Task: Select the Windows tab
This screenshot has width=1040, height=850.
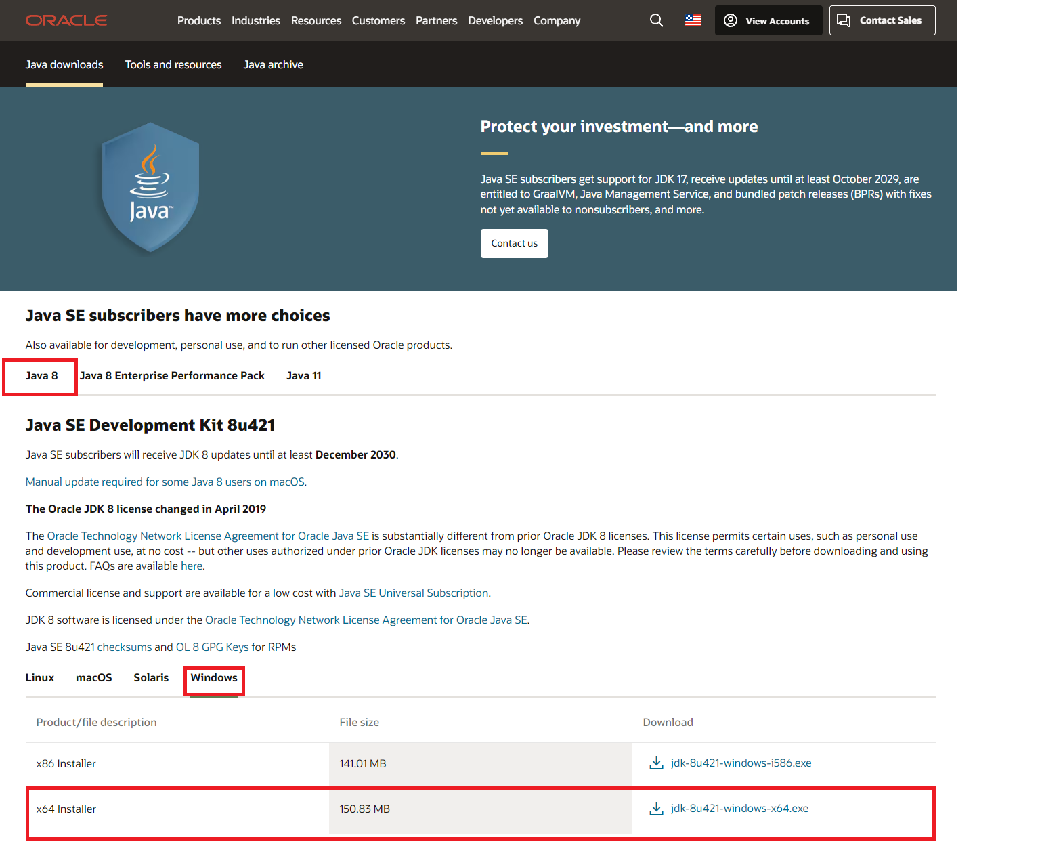Action: 214,678
